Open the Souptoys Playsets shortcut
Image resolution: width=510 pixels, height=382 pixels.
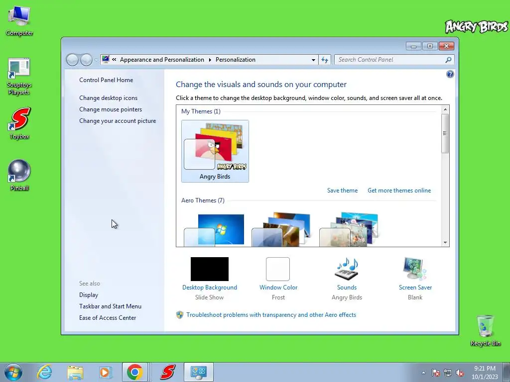click(19, 76)
